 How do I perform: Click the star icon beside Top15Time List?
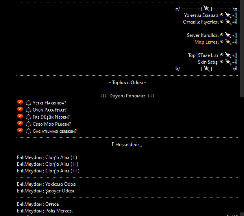point(228,55)
